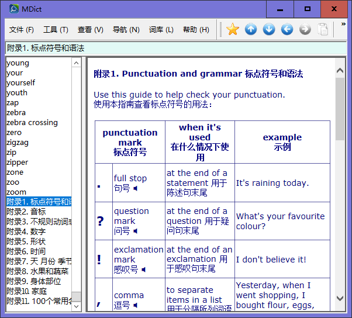Select 附录9. 身体部位 in the list
The width and height of the screenshot is (352, 318).
click(x=33, y=281)
